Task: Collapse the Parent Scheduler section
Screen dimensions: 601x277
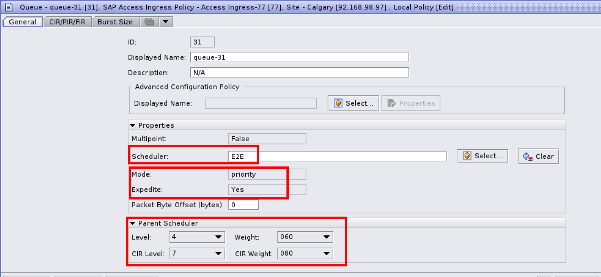Action: click(132, 223)
